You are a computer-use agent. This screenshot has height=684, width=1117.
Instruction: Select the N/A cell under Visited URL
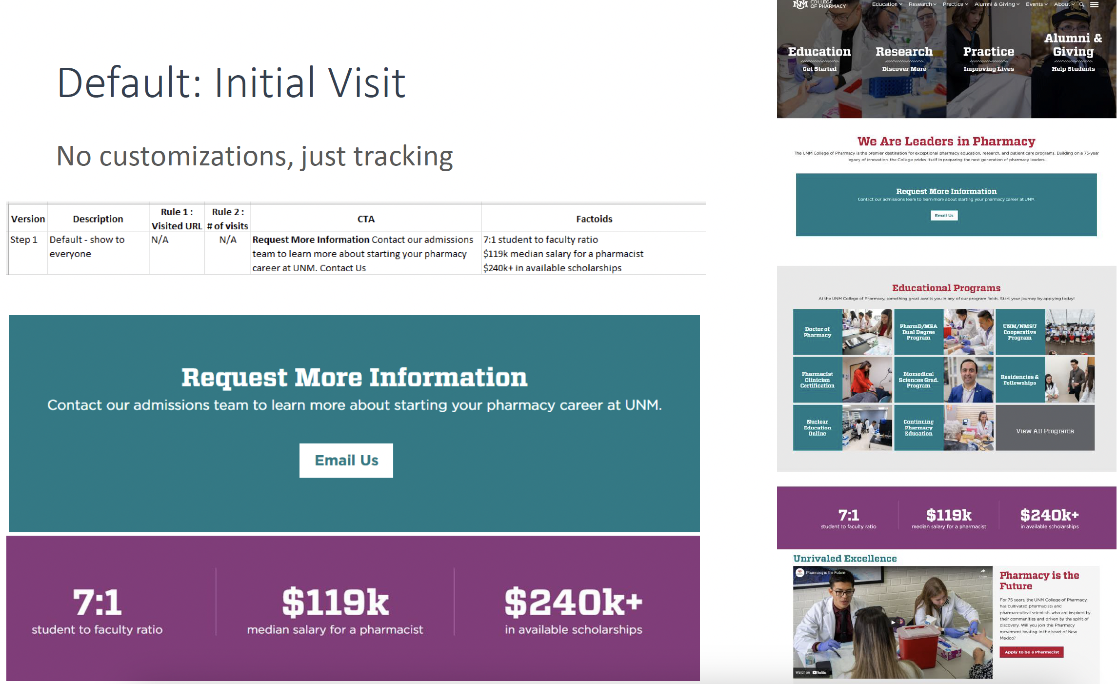click(177, 253)
